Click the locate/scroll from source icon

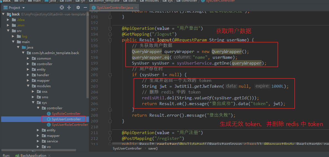[62, 7]
